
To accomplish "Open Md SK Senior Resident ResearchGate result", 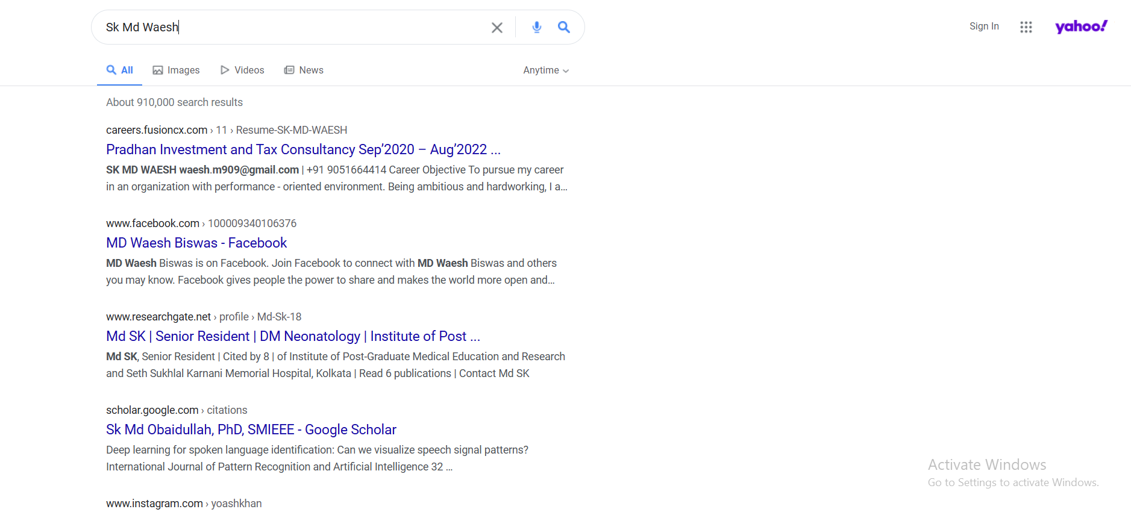I will (x=293, y=336).
